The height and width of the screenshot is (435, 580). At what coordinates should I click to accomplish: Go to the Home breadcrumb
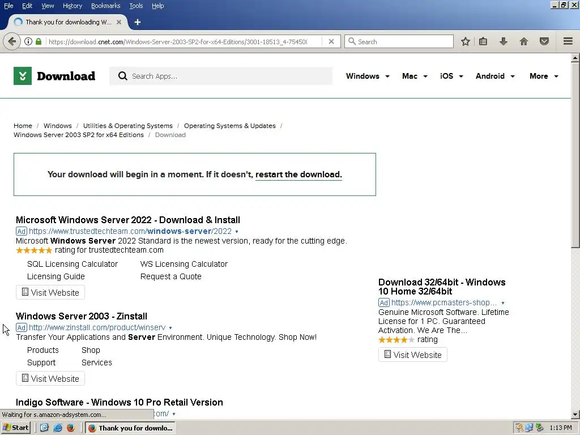(x=23, y=126)
